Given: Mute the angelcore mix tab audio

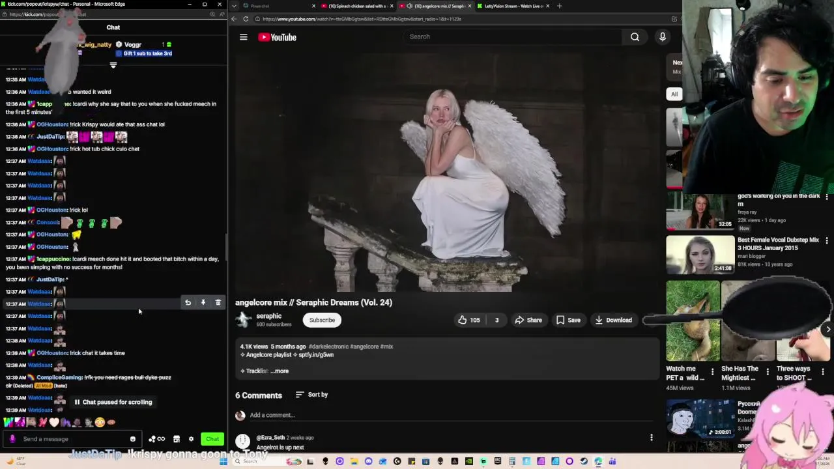Looking at the screenshot, I should pyautogui.click(x=409, y=6).
